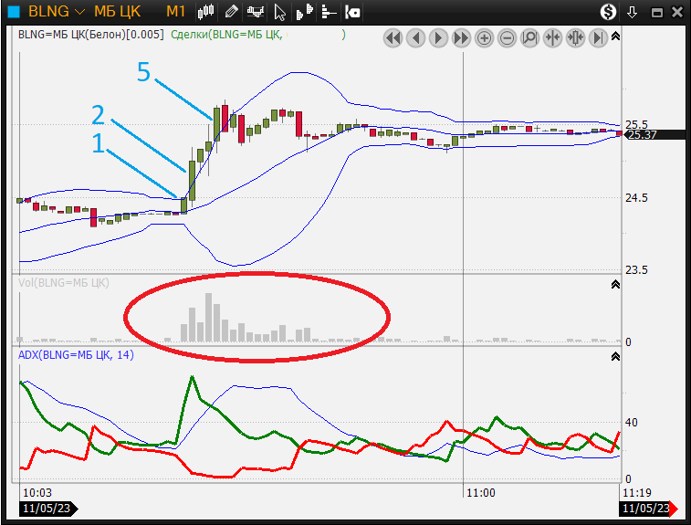Click the 25.5 price axis label
The height and width of the screenshot is (525, 691).
[636, 125]
